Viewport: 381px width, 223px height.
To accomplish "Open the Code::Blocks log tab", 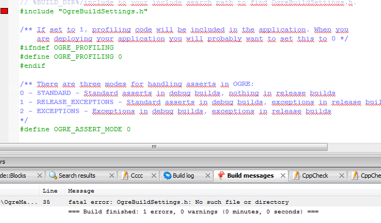I will (13, 176).
